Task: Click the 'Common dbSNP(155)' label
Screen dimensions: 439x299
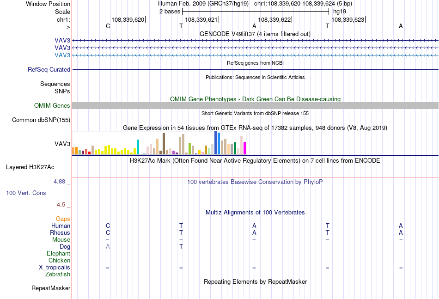Action: [x=41, y=120]
